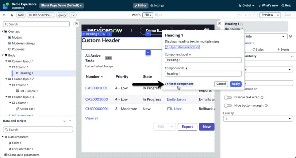This screenshot has height=158, width=296.
Task: Open the kebab menu beside the Heading 1 badge
Action: click(x=109, y=34)
